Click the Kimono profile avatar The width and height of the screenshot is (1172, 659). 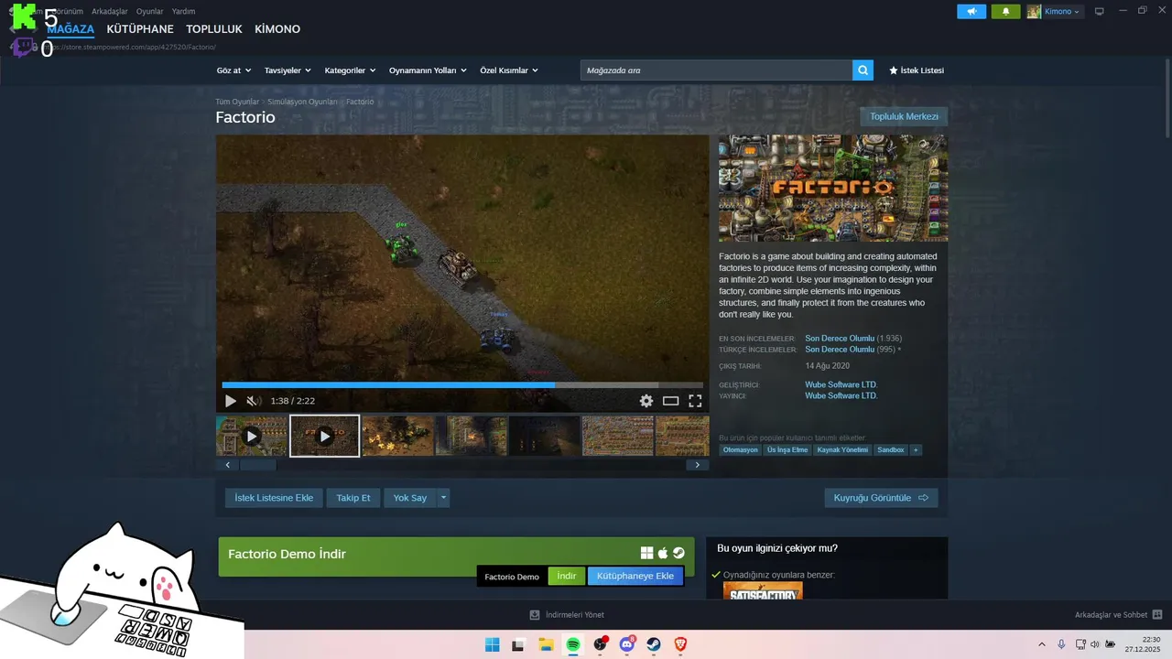(1034, 11)
